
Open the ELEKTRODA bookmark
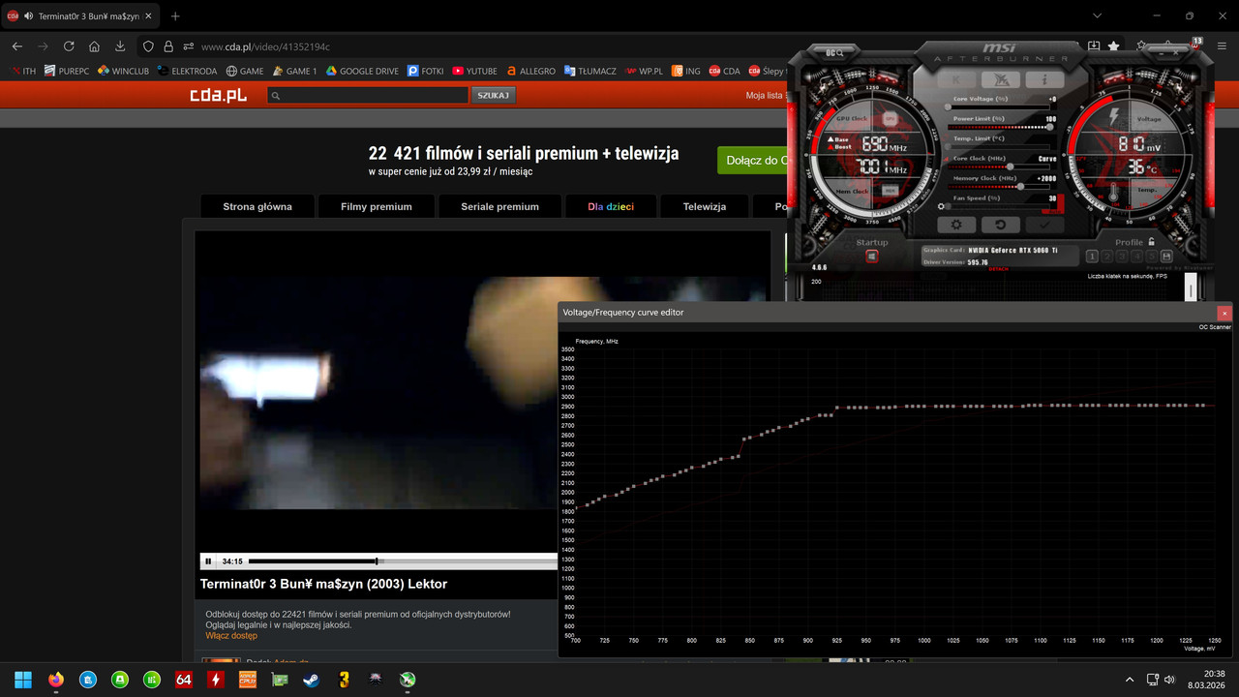[x=188, y=71]
